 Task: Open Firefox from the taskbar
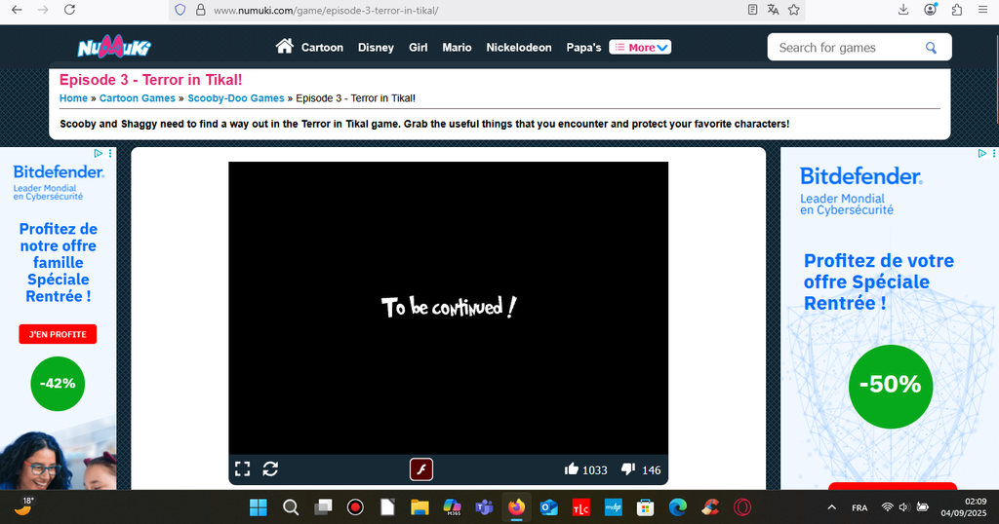[x=516, y=507]
